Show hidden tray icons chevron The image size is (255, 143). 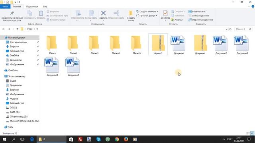tap(224, 139)
